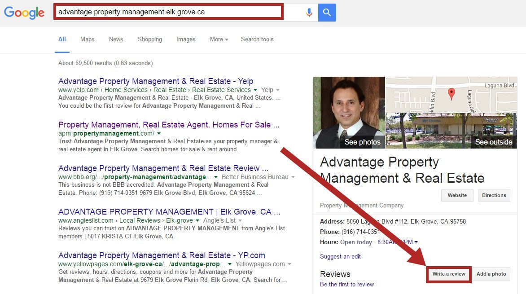Select the All results tab
This screenshot has width=526, height=294.
click(x=62, y=39)
